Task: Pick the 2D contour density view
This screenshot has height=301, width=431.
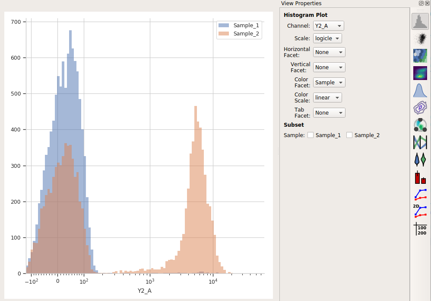Action: click(x=420, y=108)
